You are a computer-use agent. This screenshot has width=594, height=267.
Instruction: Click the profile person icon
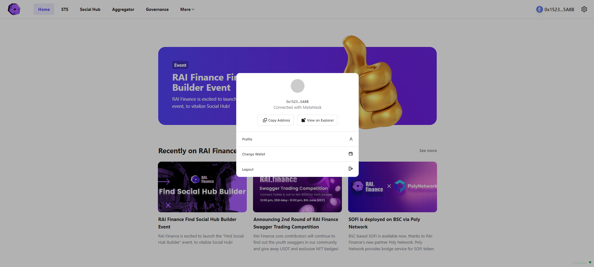pyautogui.click(x=351, y=139)
